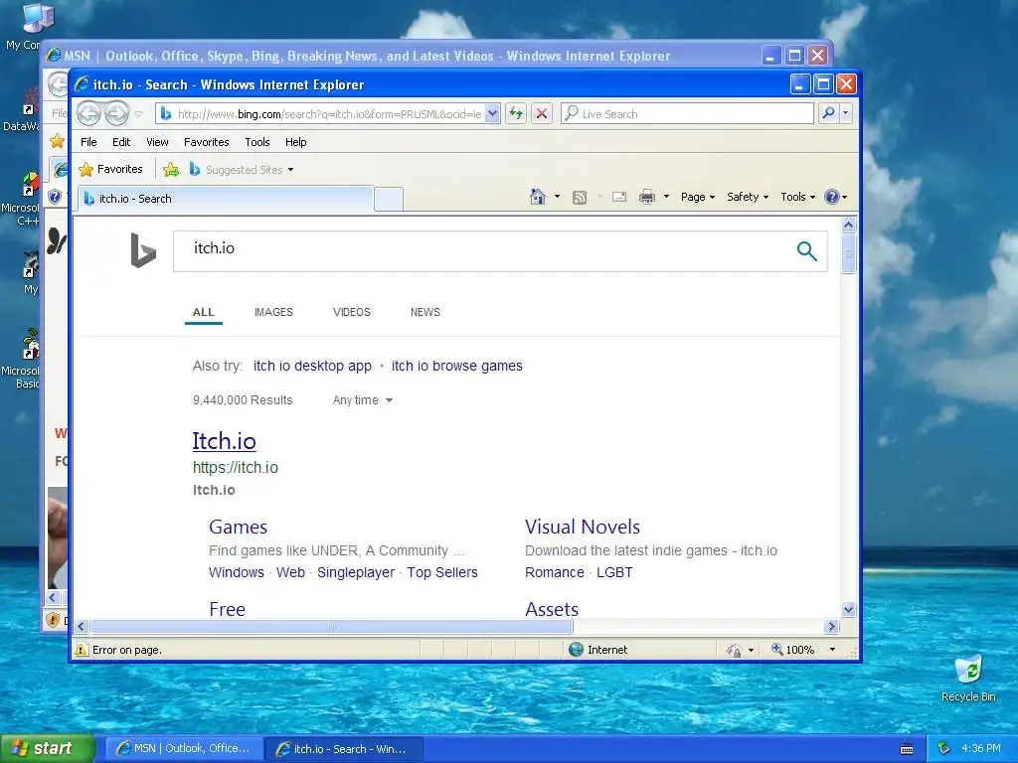Image resolution: width=1018 pixels, height=763 pixels.
Task: Click the vertical scrollbar down arrow
Action: 848,609
